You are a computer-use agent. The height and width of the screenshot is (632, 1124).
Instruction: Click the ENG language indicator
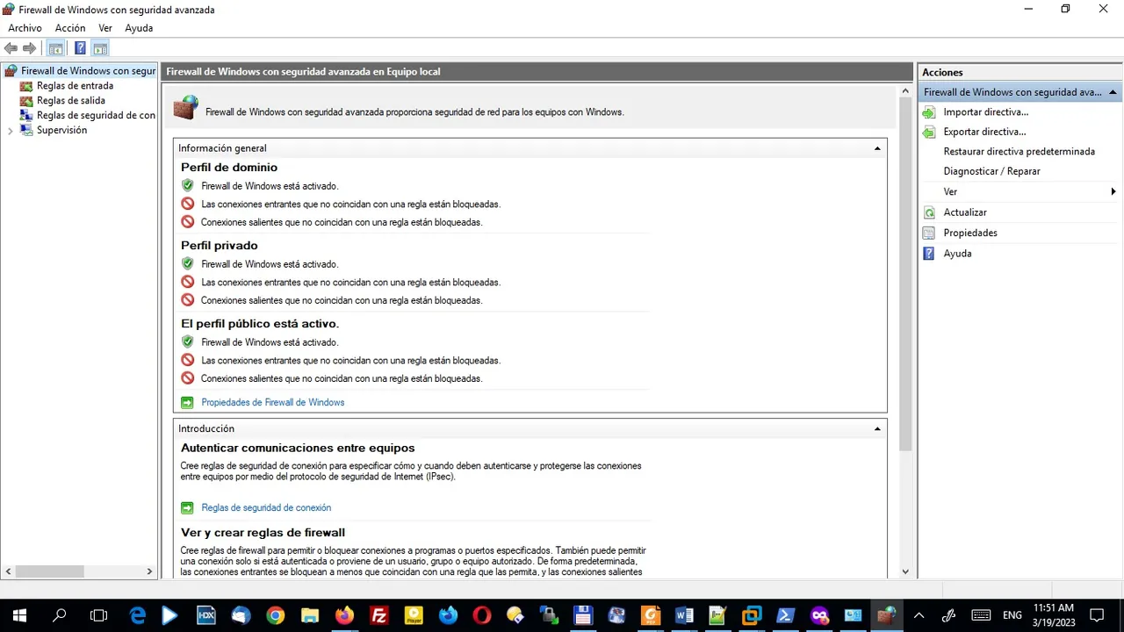point(1012,615)
